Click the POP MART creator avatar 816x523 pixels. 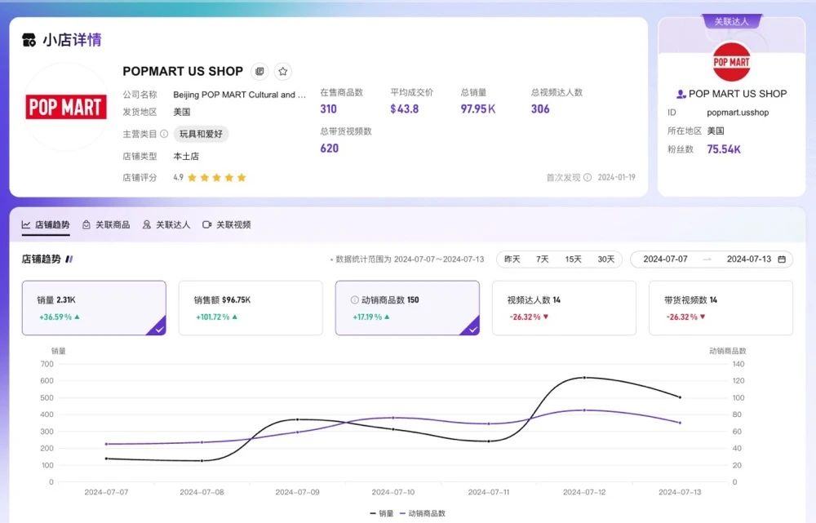pyautogui.click(x=731, y=62)
